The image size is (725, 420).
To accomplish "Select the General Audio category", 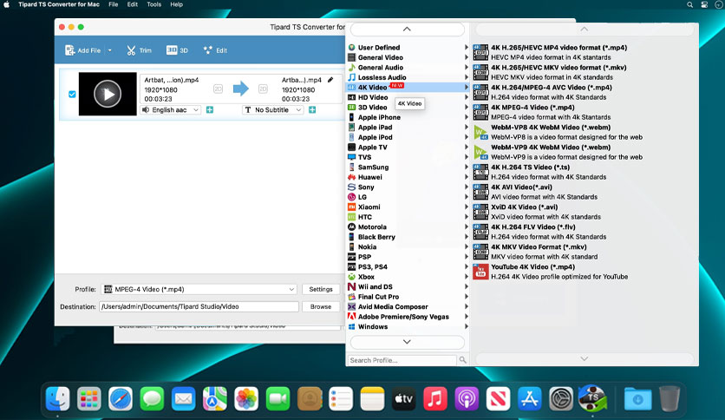I will coord(407,68).
